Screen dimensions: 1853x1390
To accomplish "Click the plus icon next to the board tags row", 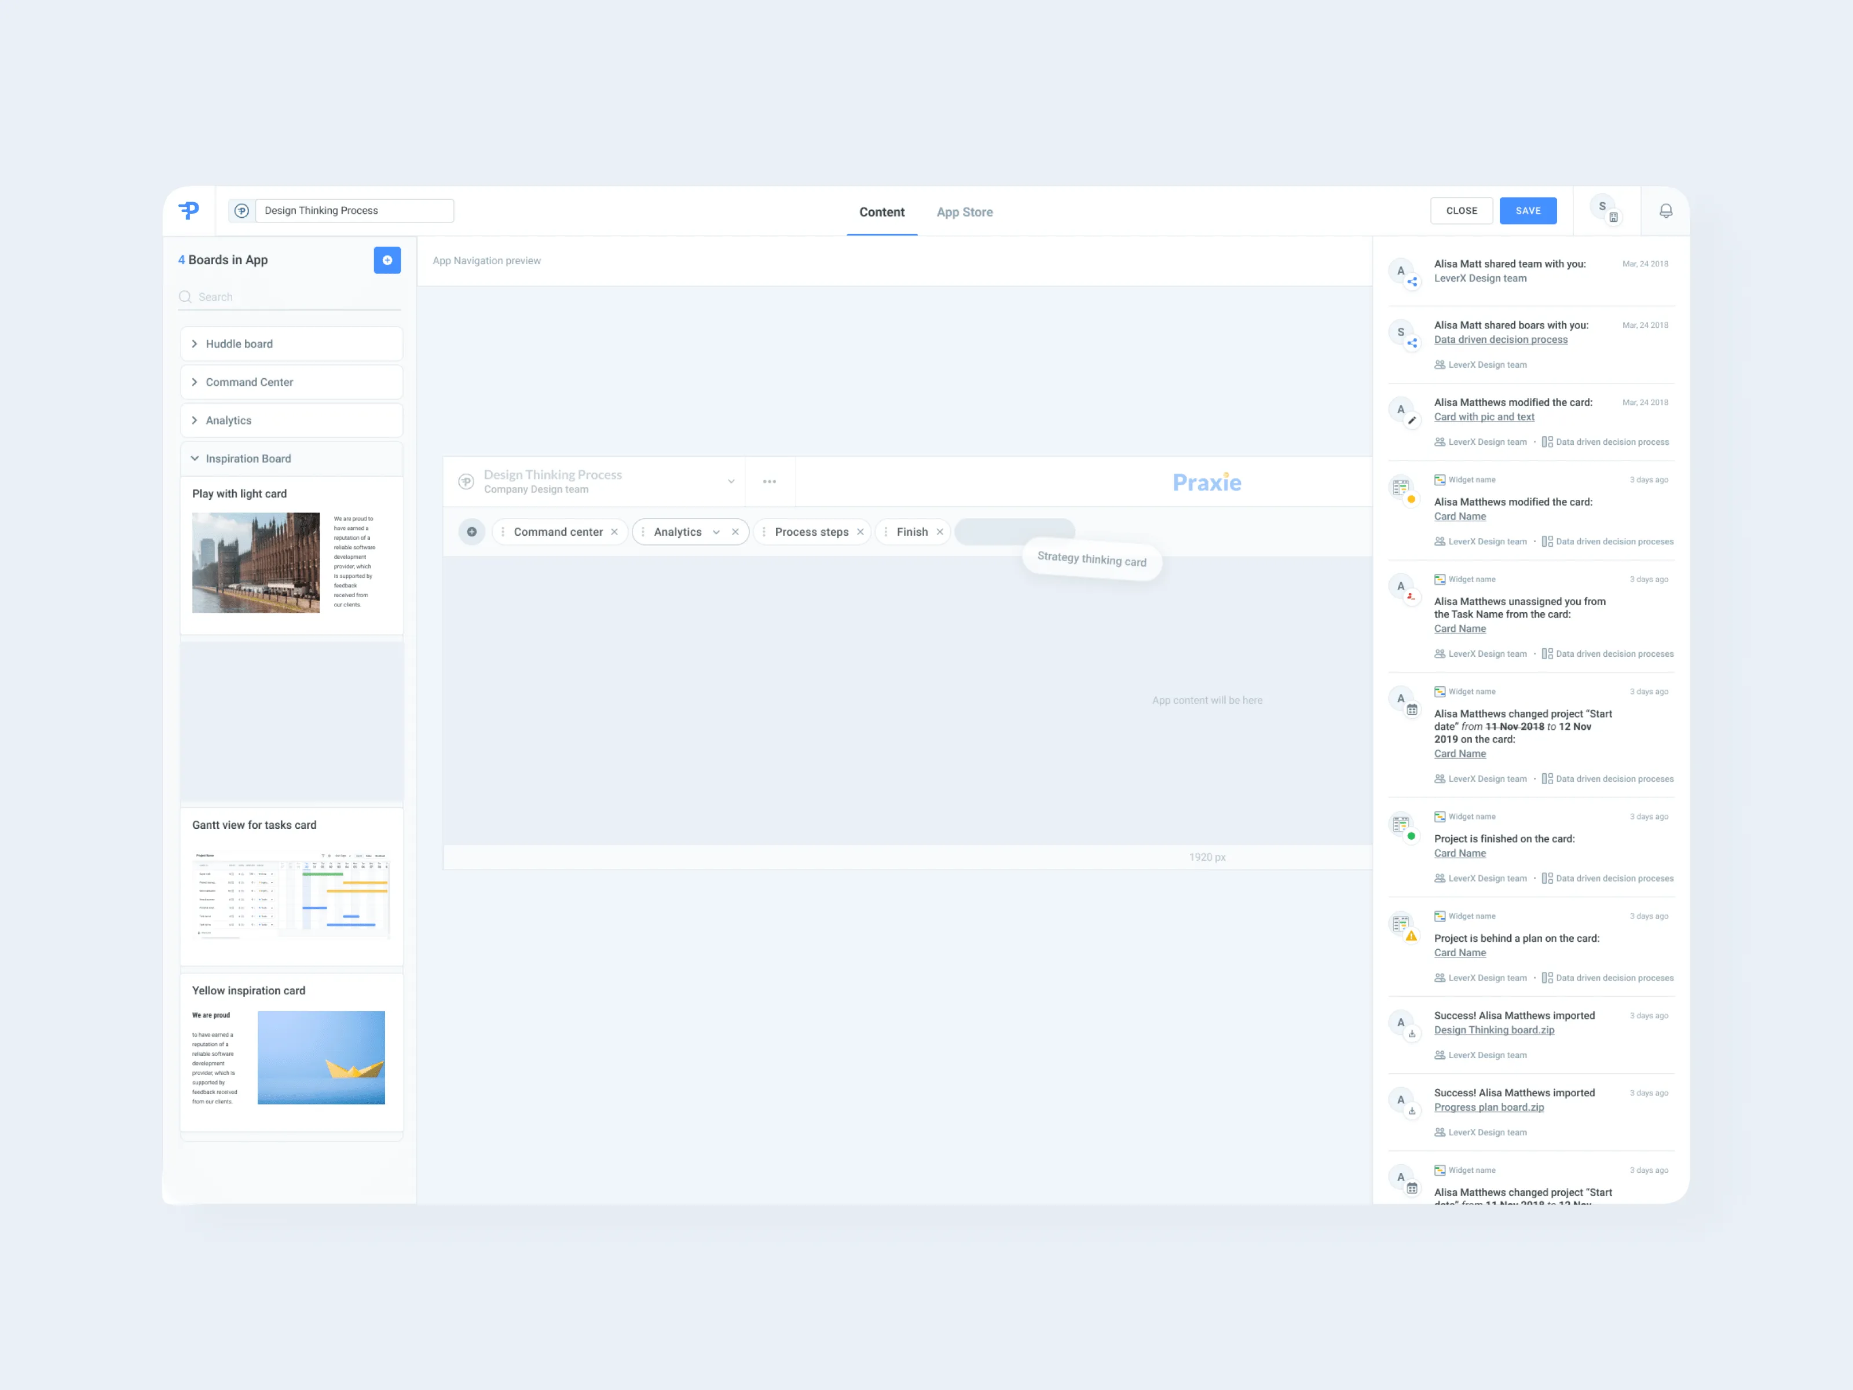I will (471, 531).
